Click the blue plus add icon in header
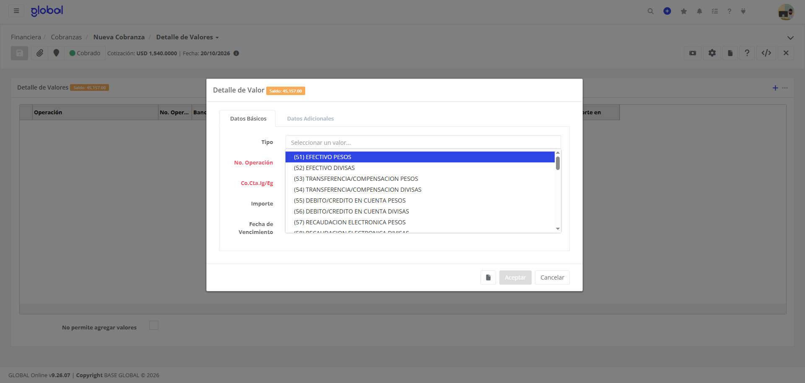The height and width of the screenshot is (383, 805). pyautogui.click(x=667, y=11)
